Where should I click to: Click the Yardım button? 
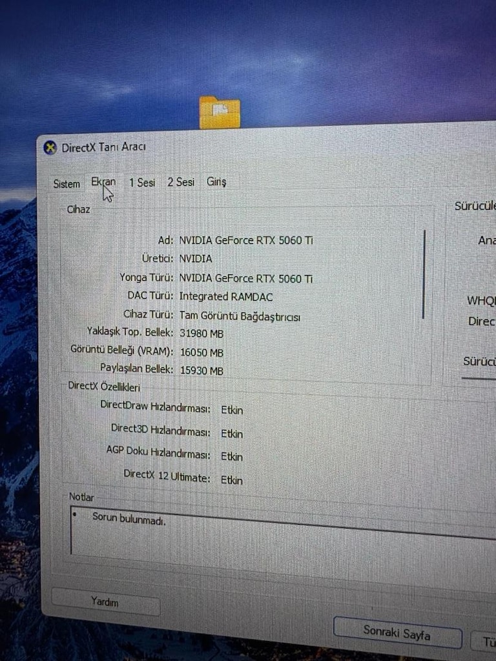tap(105, 601)
